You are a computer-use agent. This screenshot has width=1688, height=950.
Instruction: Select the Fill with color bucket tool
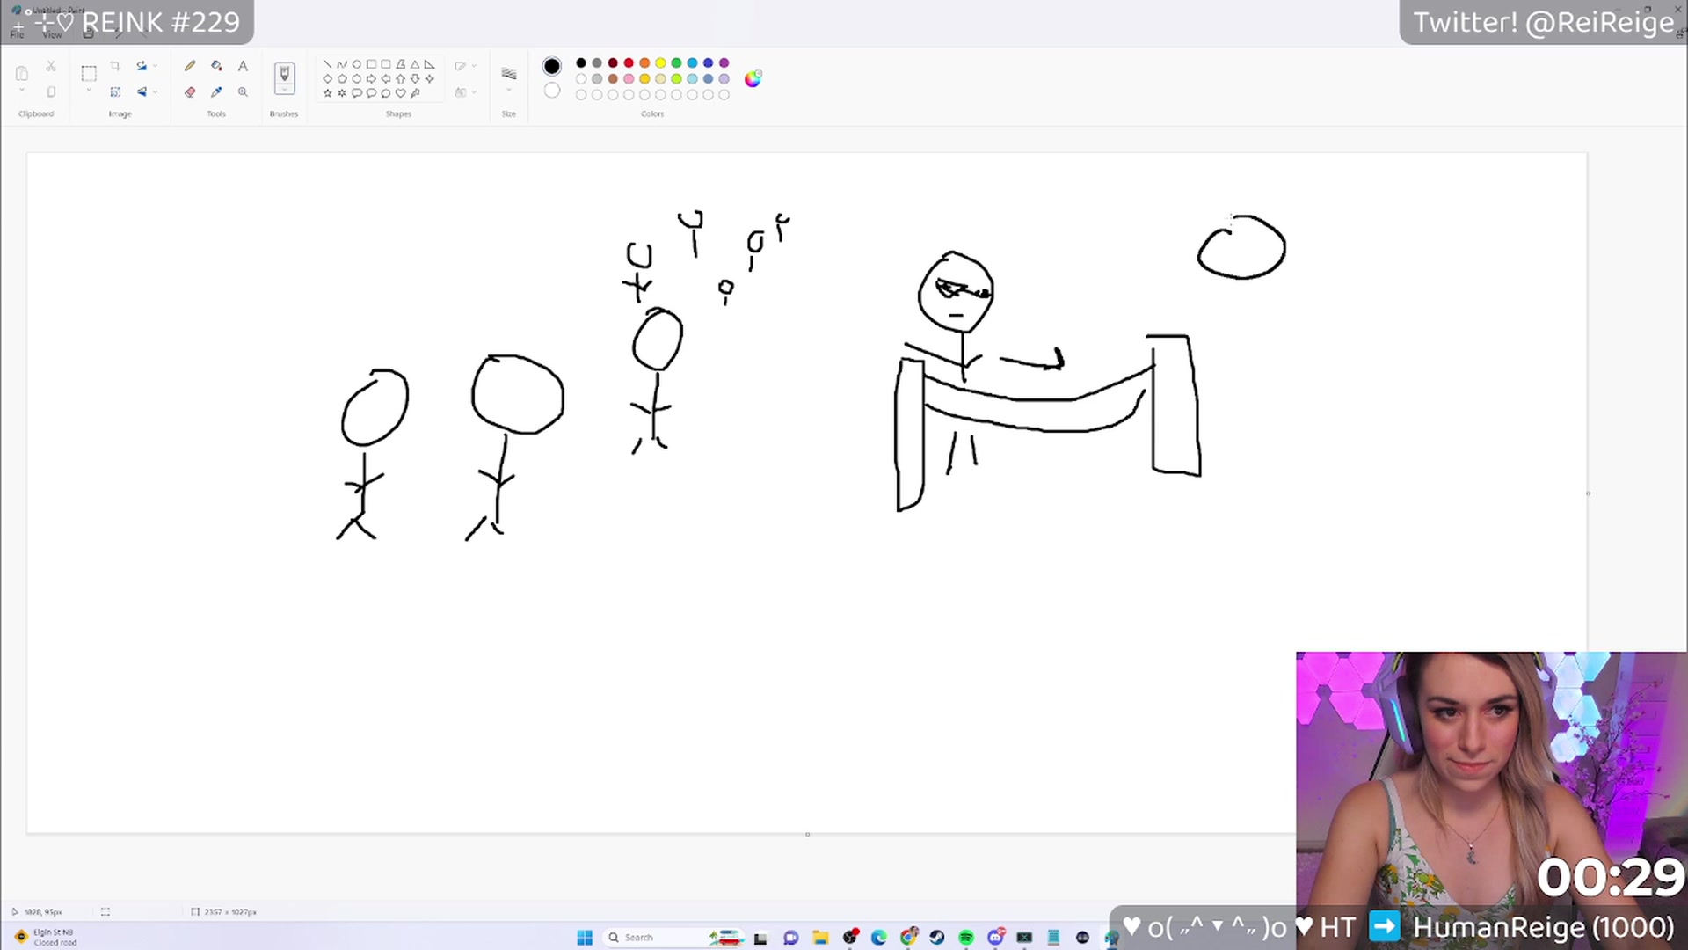(x=216, y=66)
